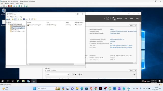Click host Windows 11 Start button
The height and width of the screenshot is (91, 163).
(x=35, y=88)
